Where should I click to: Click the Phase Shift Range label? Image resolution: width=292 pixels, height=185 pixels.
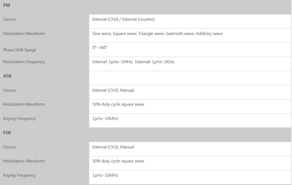pos(20,50)
